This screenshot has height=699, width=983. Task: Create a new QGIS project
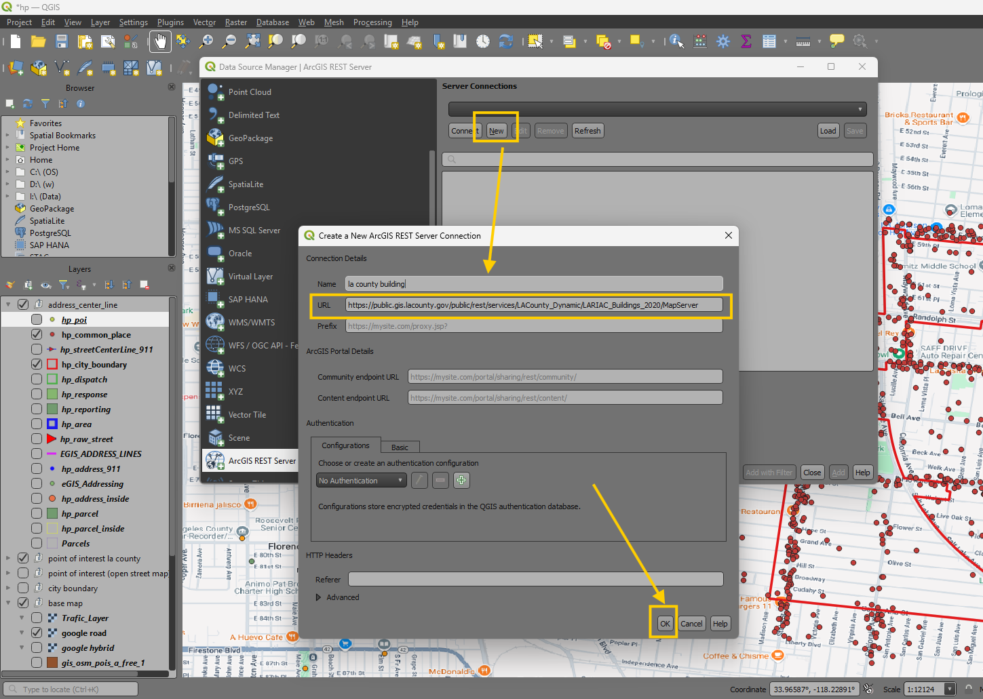(16, 41)
